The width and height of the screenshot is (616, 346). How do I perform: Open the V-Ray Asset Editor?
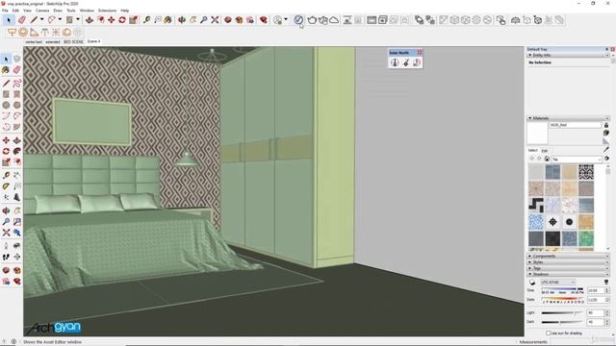pos(298,19)
